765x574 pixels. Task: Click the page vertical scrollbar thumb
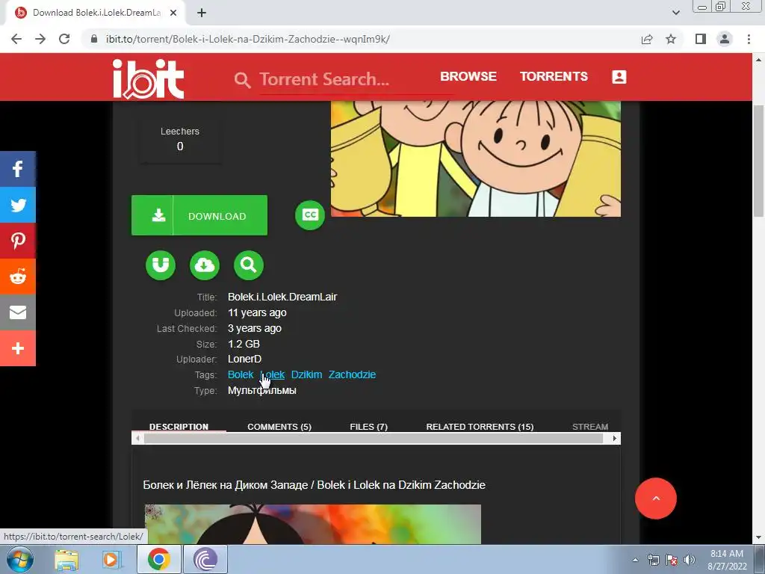pyautogui.click(x=758, y=161)
